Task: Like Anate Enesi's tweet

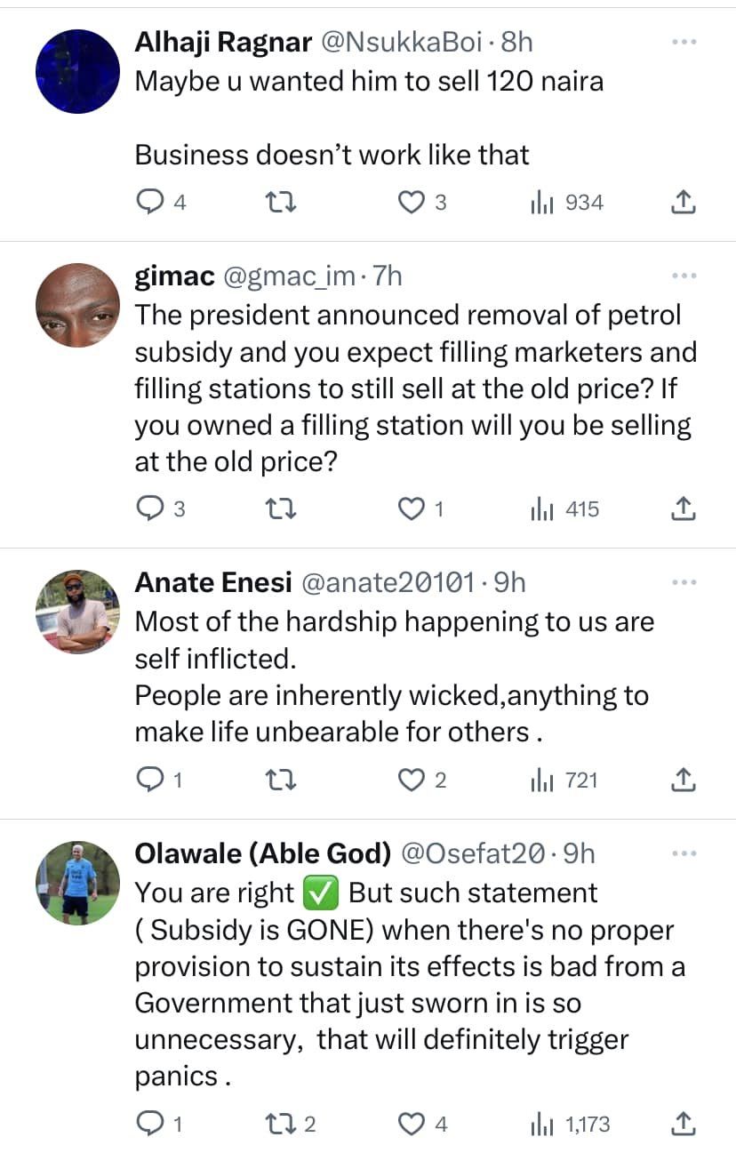Action: pos(410,781)
